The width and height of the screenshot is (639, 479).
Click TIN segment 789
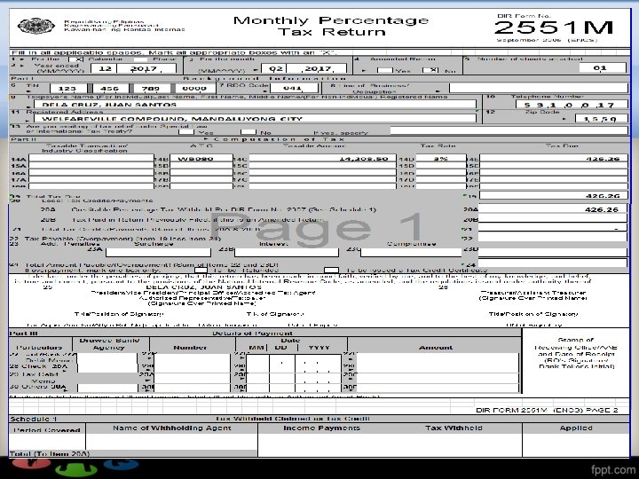click(151, 88)
